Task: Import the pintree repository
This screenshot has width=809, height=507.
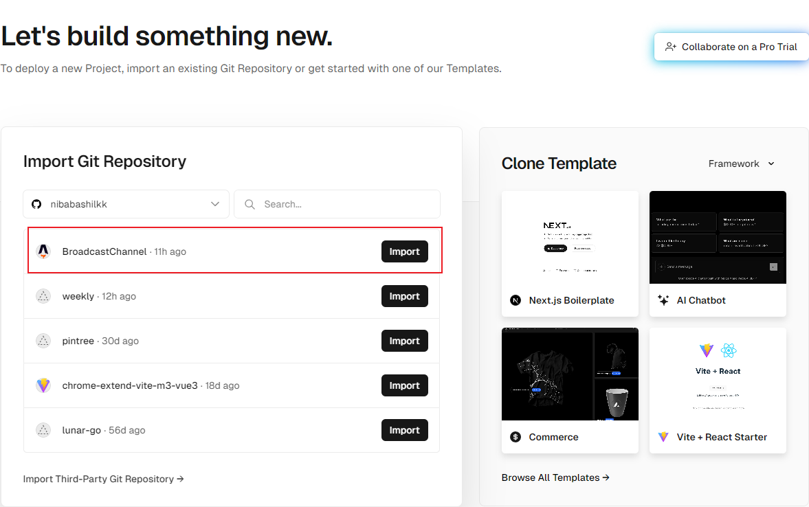Action: pyautogui.click(x=404, y=341)
